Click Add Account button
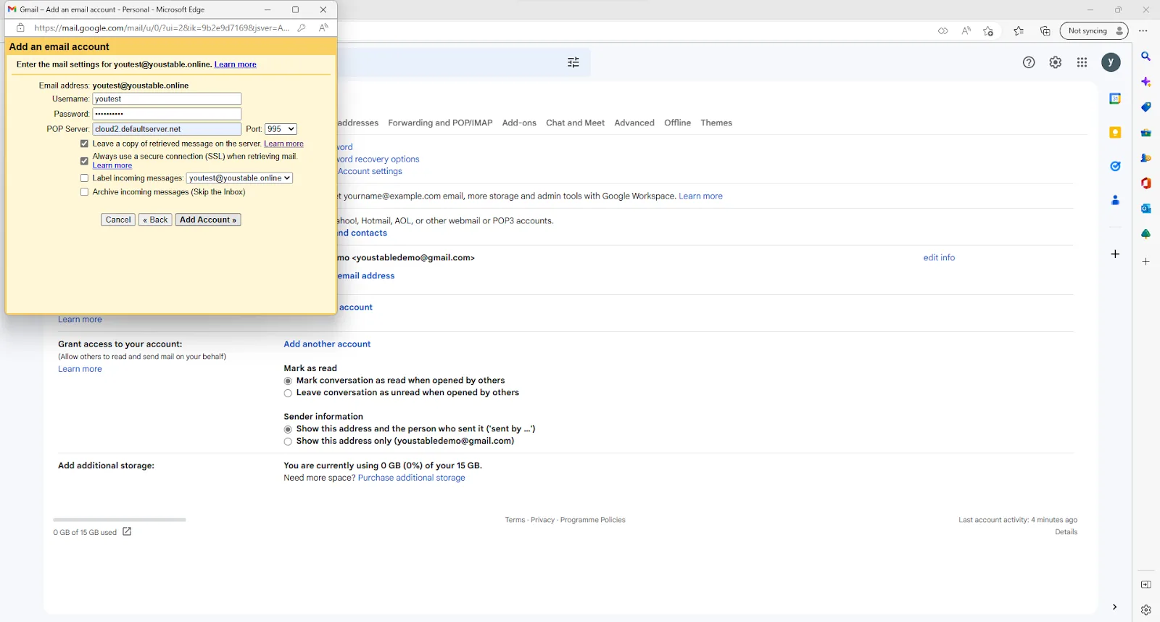 point(208,220)
